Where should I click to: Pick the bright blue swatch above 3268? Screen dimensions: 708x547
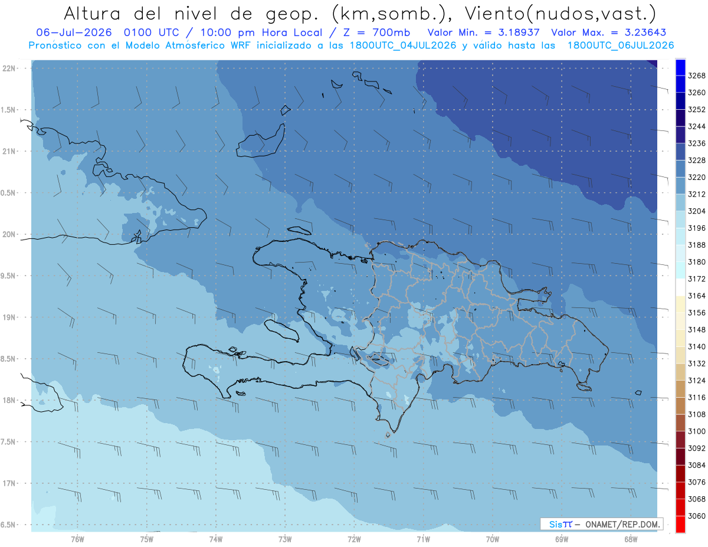[680, 67]
